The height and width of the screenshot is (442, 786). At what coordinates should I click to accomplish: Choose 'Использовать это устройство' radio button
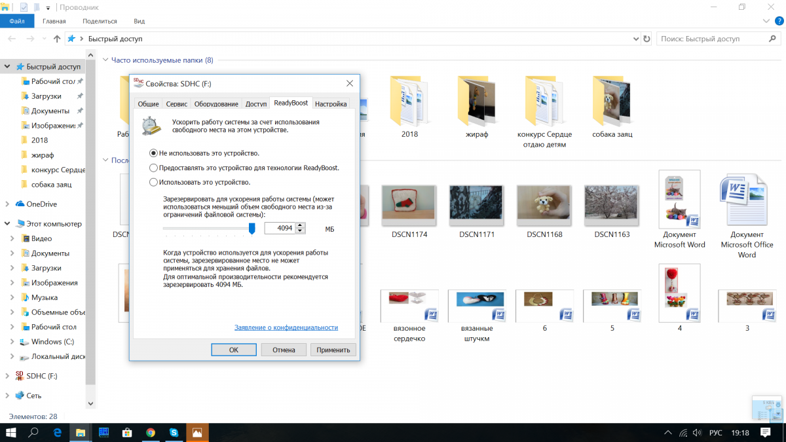click(153, 182)
